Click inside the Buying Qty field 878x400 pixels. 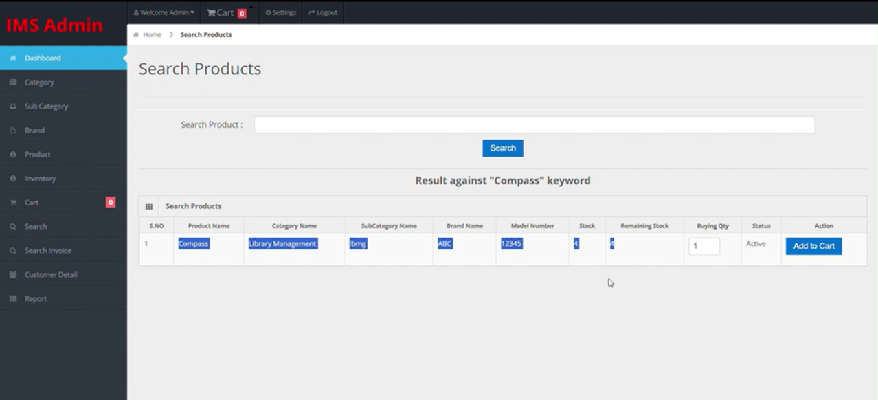[704, 245]
